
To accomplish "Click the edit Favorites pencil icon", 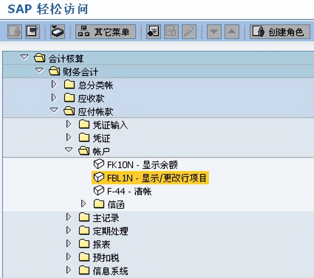I will point(189,31).
